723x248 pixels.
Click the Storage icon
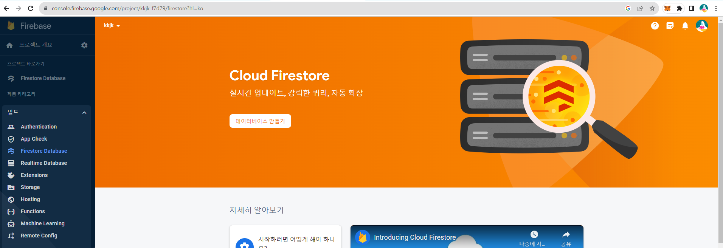pyautogui.click(x=11, y=187)
